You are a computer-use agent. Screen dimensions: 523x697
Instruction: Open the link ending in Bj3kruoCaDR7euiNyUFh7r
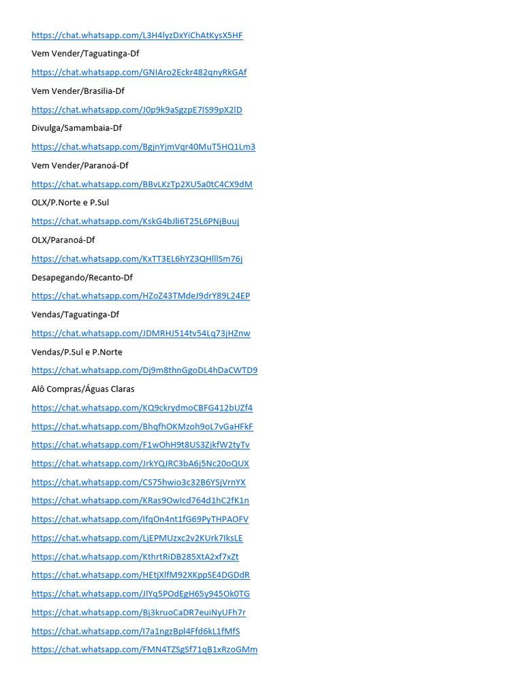pyautogui.click(x=138, y=612)
